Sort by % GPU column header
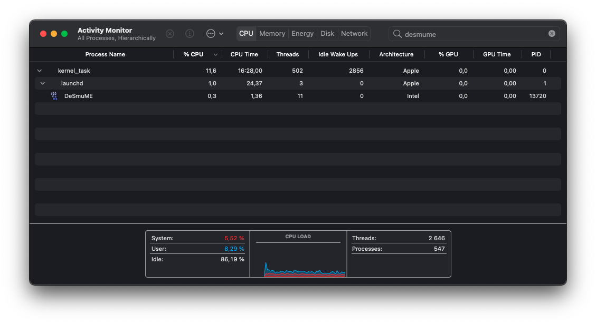The height and width of the screenshot is (324, 596). 448,55
